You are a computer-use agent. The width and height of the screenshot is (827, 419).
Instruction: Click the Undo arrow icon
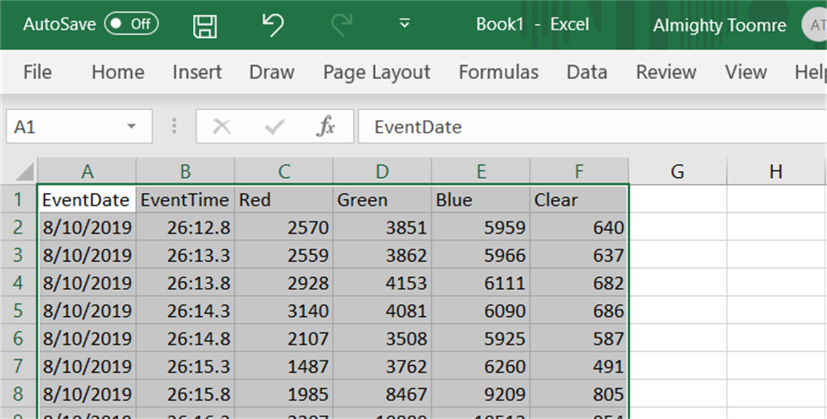coord(273,25)
